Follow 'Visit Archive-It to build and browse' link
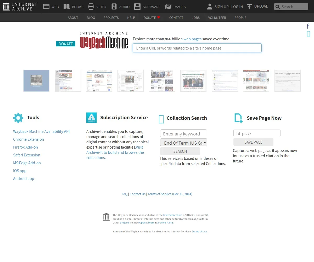314x262 pixels. (x=115, y=152)
